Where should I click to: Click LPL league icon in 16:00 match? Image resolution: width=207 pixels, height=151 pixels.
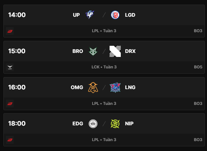pos(10,103)
